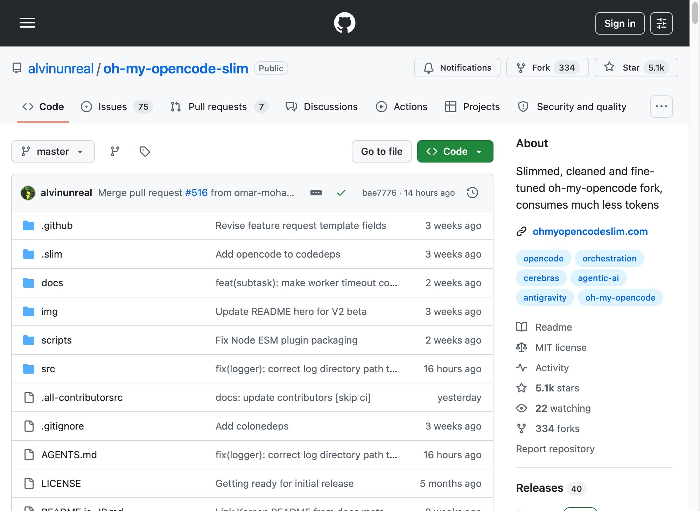Open Releases 40 heading link

click(551, 488)
